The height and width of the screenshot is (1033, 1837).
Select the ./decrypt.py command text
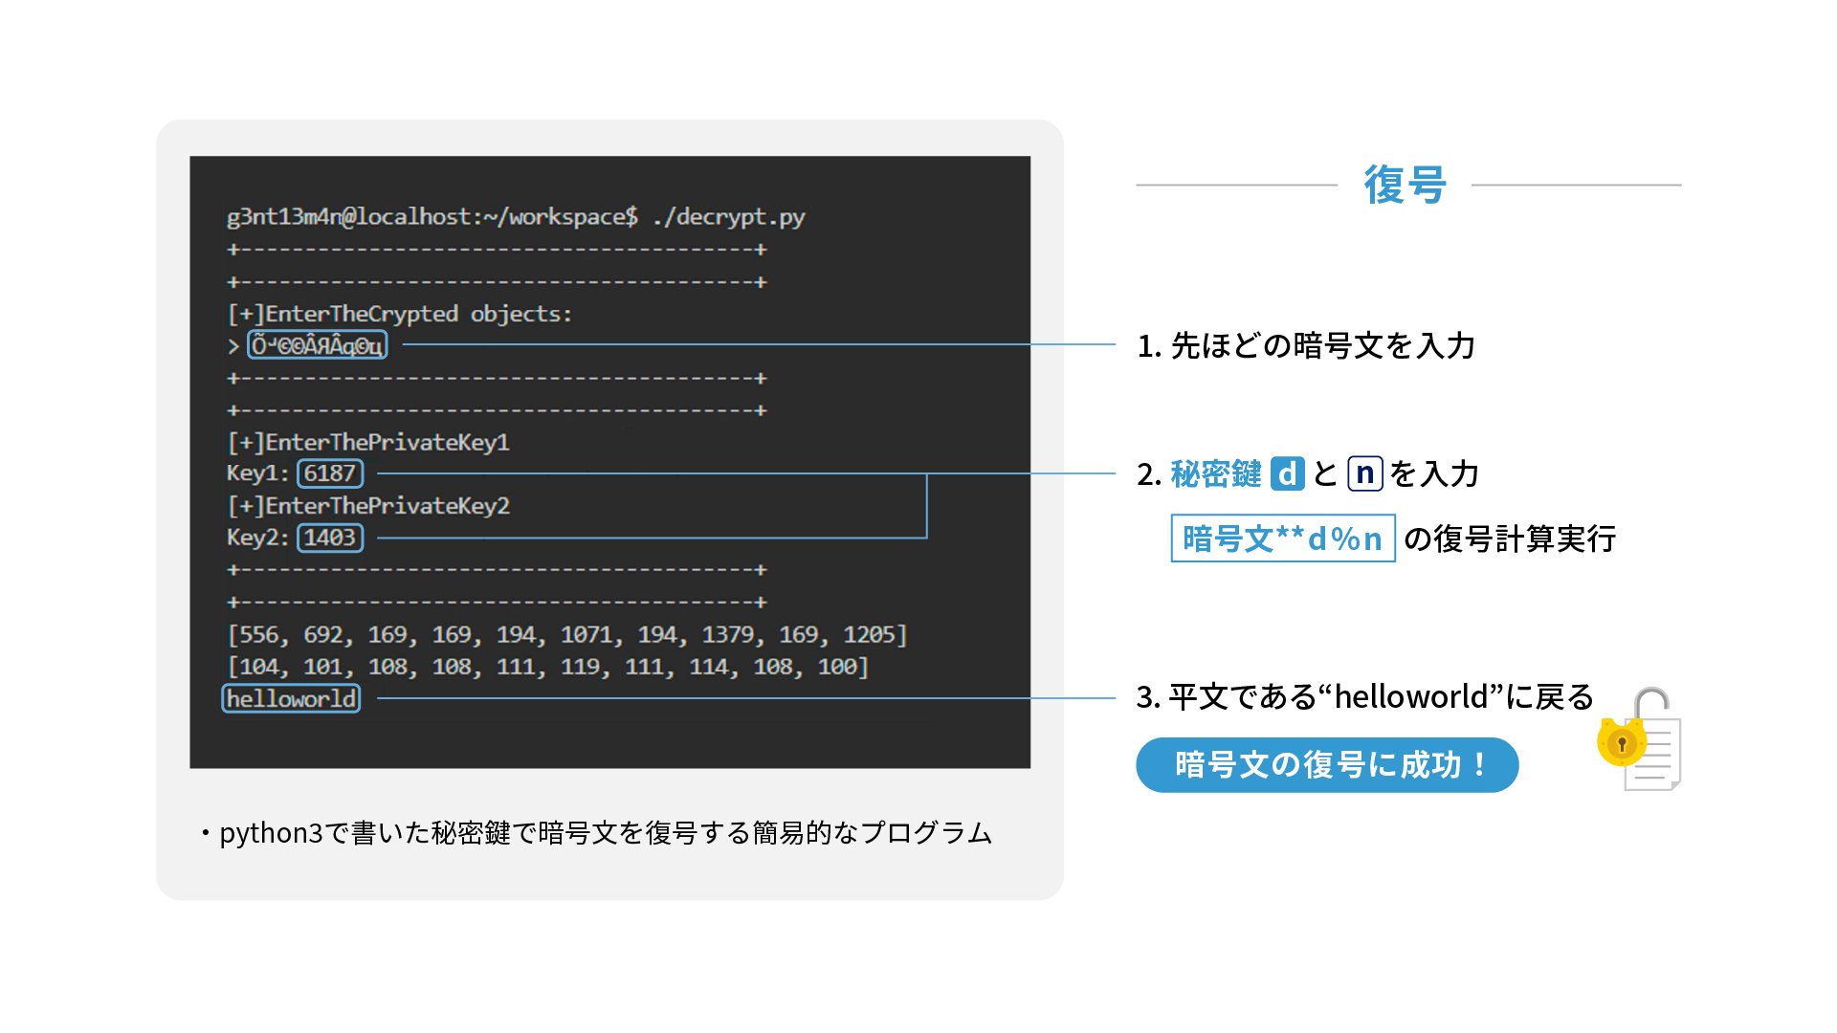tap(729, 217)
